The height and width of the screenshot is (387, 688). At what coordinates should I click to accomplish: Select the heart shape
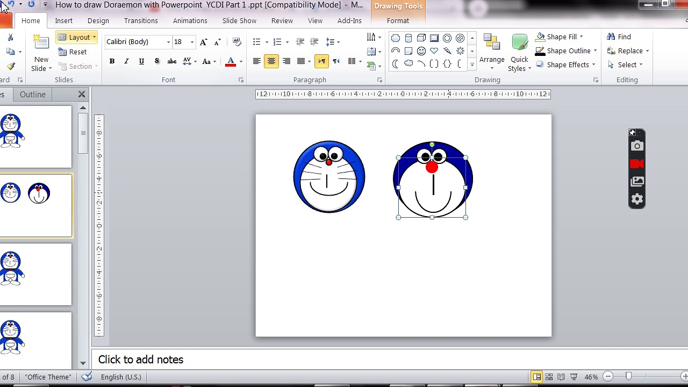434,51
